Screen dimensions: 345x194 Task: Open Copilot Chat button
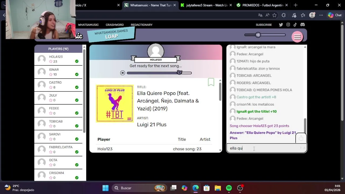(x=335, y=15)
